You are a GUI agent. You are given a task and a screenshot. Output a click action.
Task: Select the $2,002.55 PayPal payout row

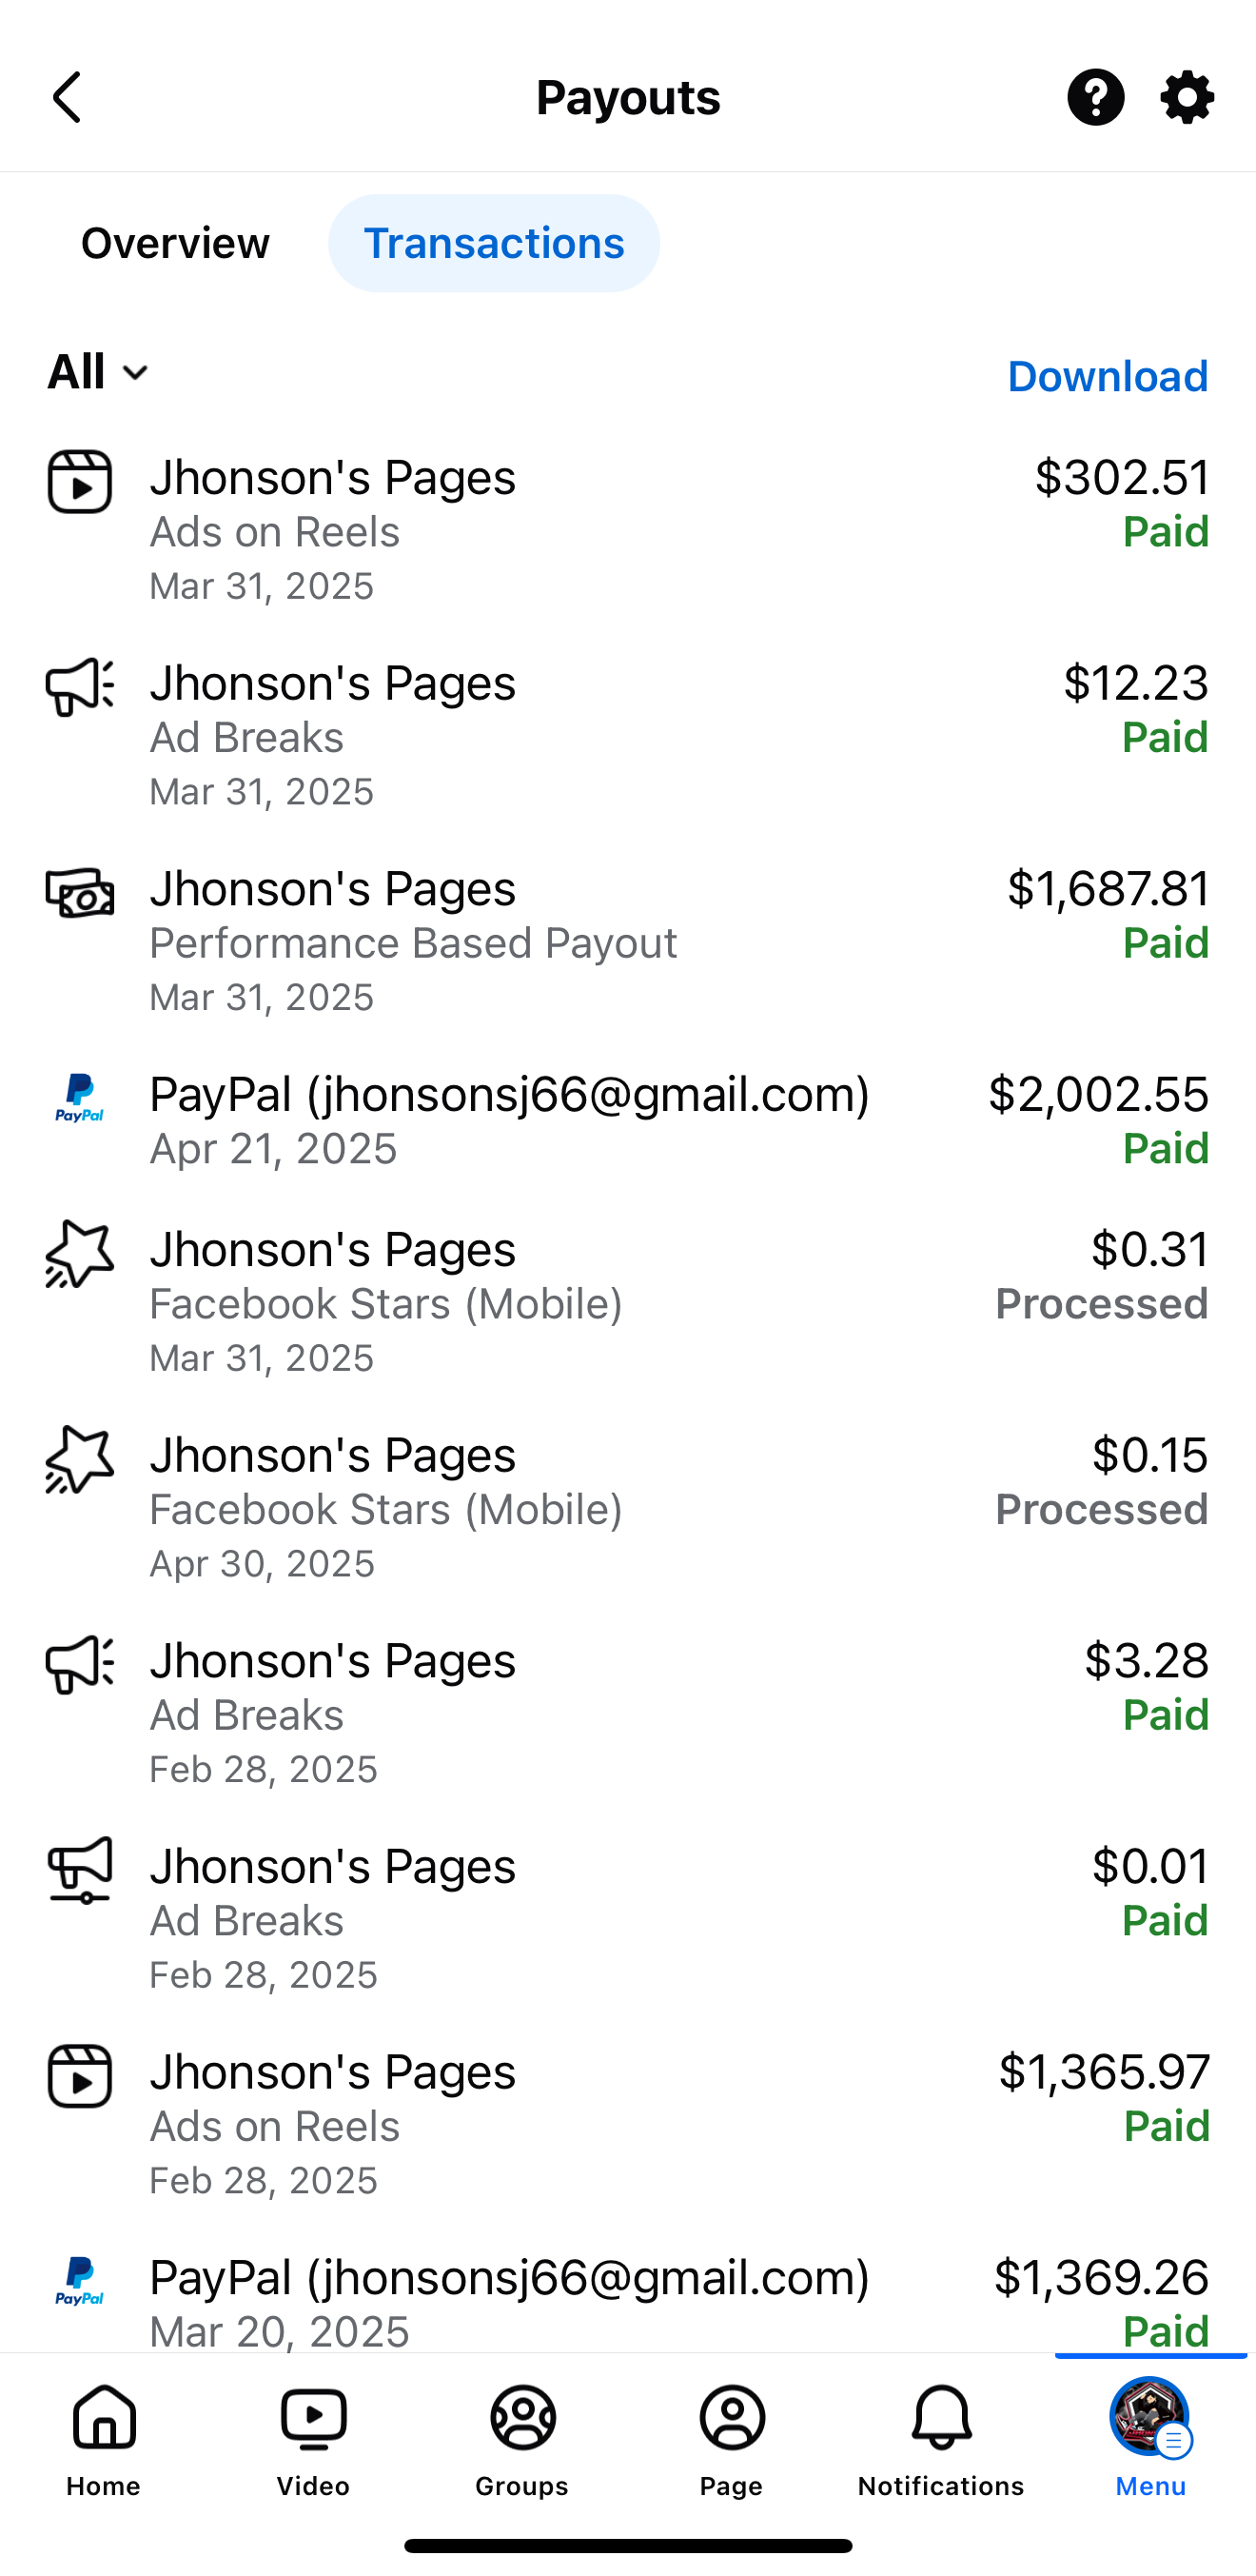[x=627, y=1121]
